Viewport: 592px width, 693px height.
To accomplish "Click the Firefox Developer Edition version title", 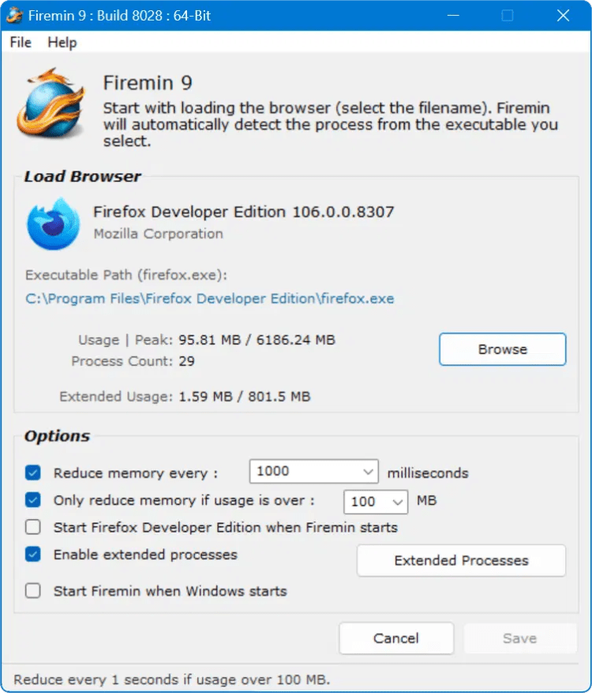I will pos(243,212).
